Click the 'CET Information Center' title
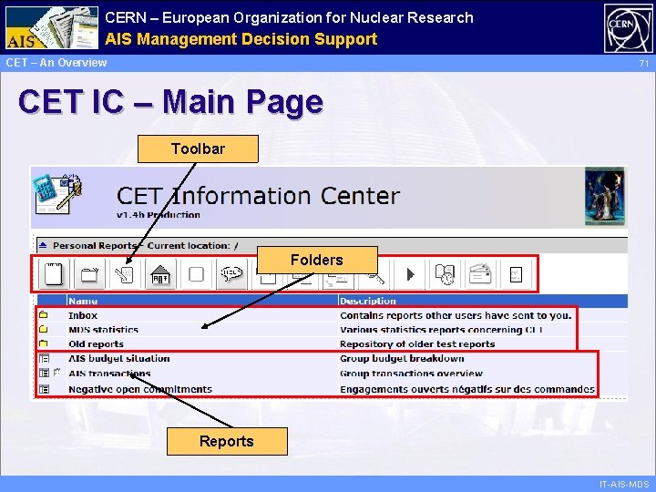 coord(258,195)
